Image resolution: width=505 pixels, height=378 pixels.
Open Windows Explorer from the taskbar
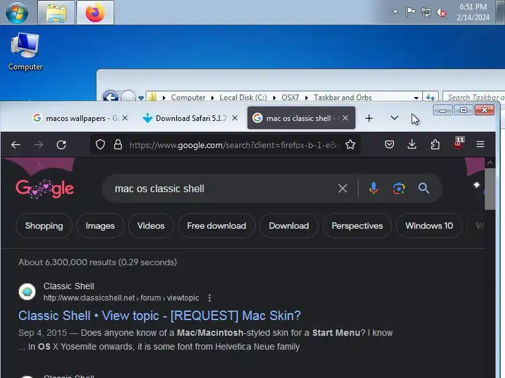(x=56, y=13)
